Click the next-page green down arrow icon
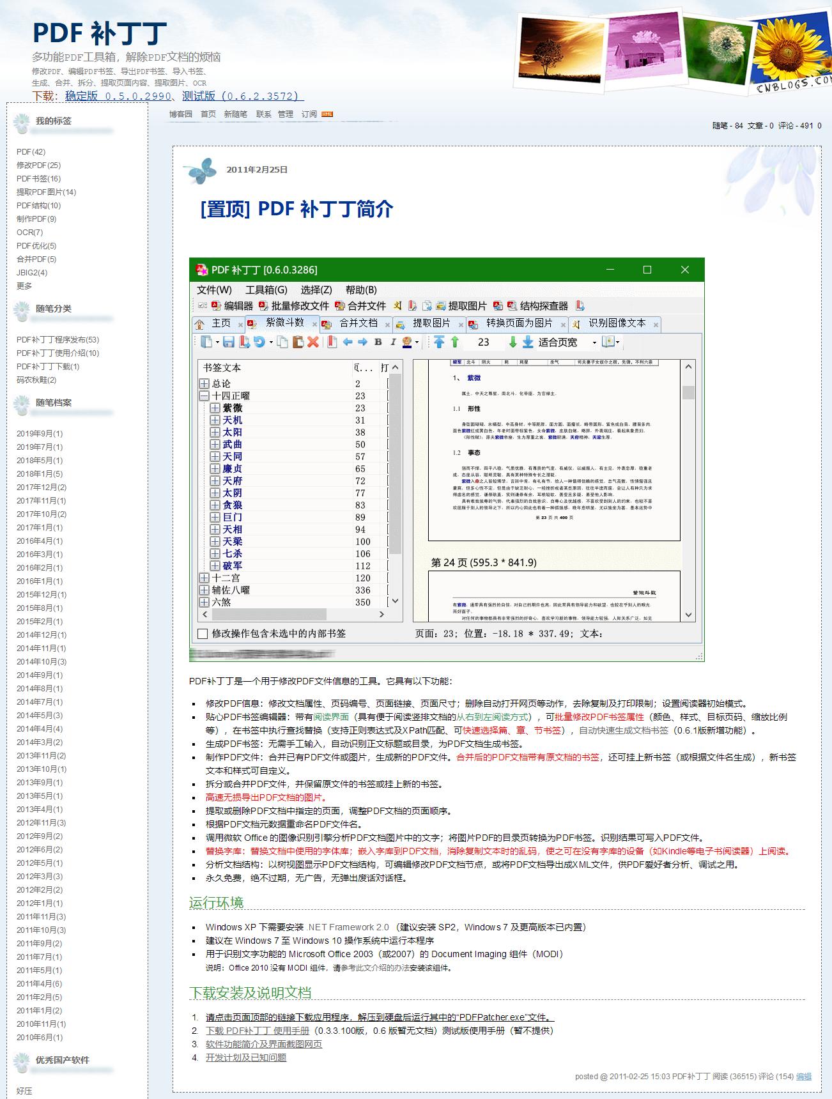 coord(512,342)
